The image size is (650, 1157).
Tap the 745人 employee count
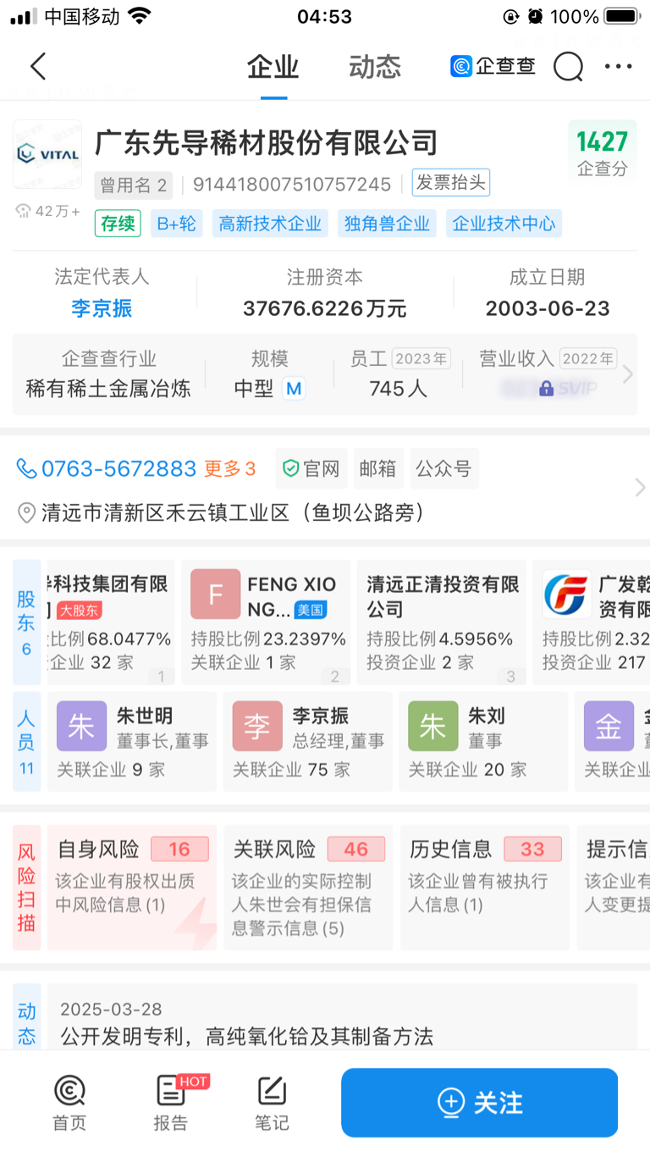[399, 389]
